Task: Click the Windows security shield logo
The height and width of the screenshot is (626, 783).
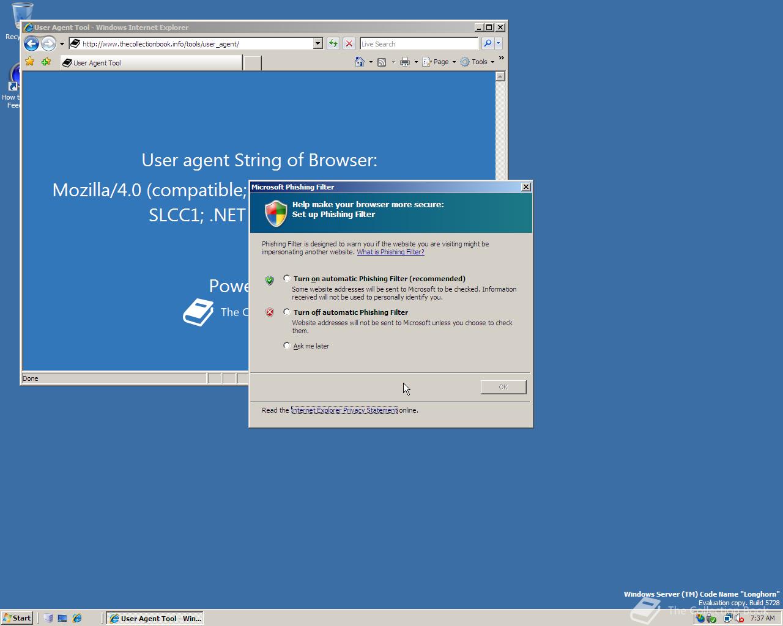Action: tap(276, 213)
